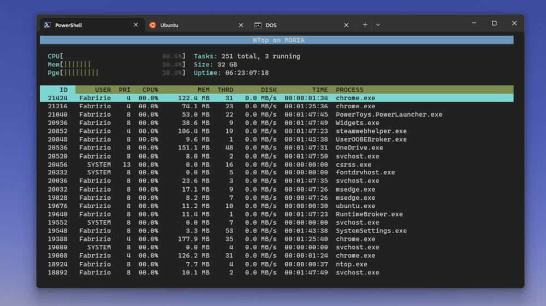546x306 pixels.
Task: Select the RuntimeBroker.exe process row
Action: click(x=276, y=215)
